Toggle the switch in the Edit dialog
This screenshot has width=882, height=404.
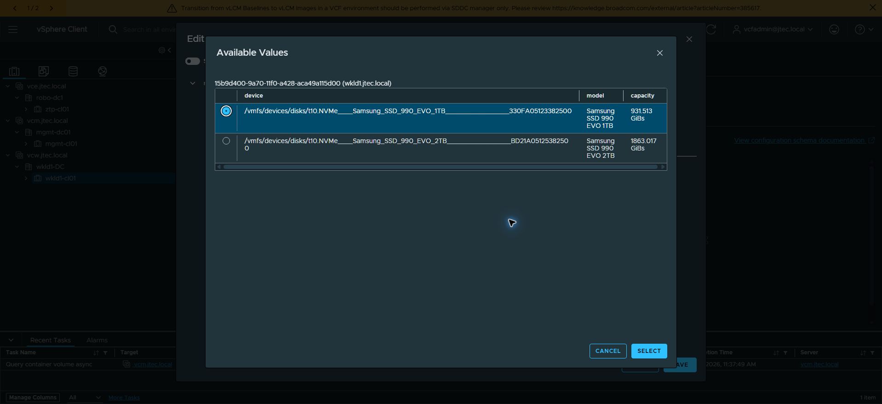coord(193,61)
